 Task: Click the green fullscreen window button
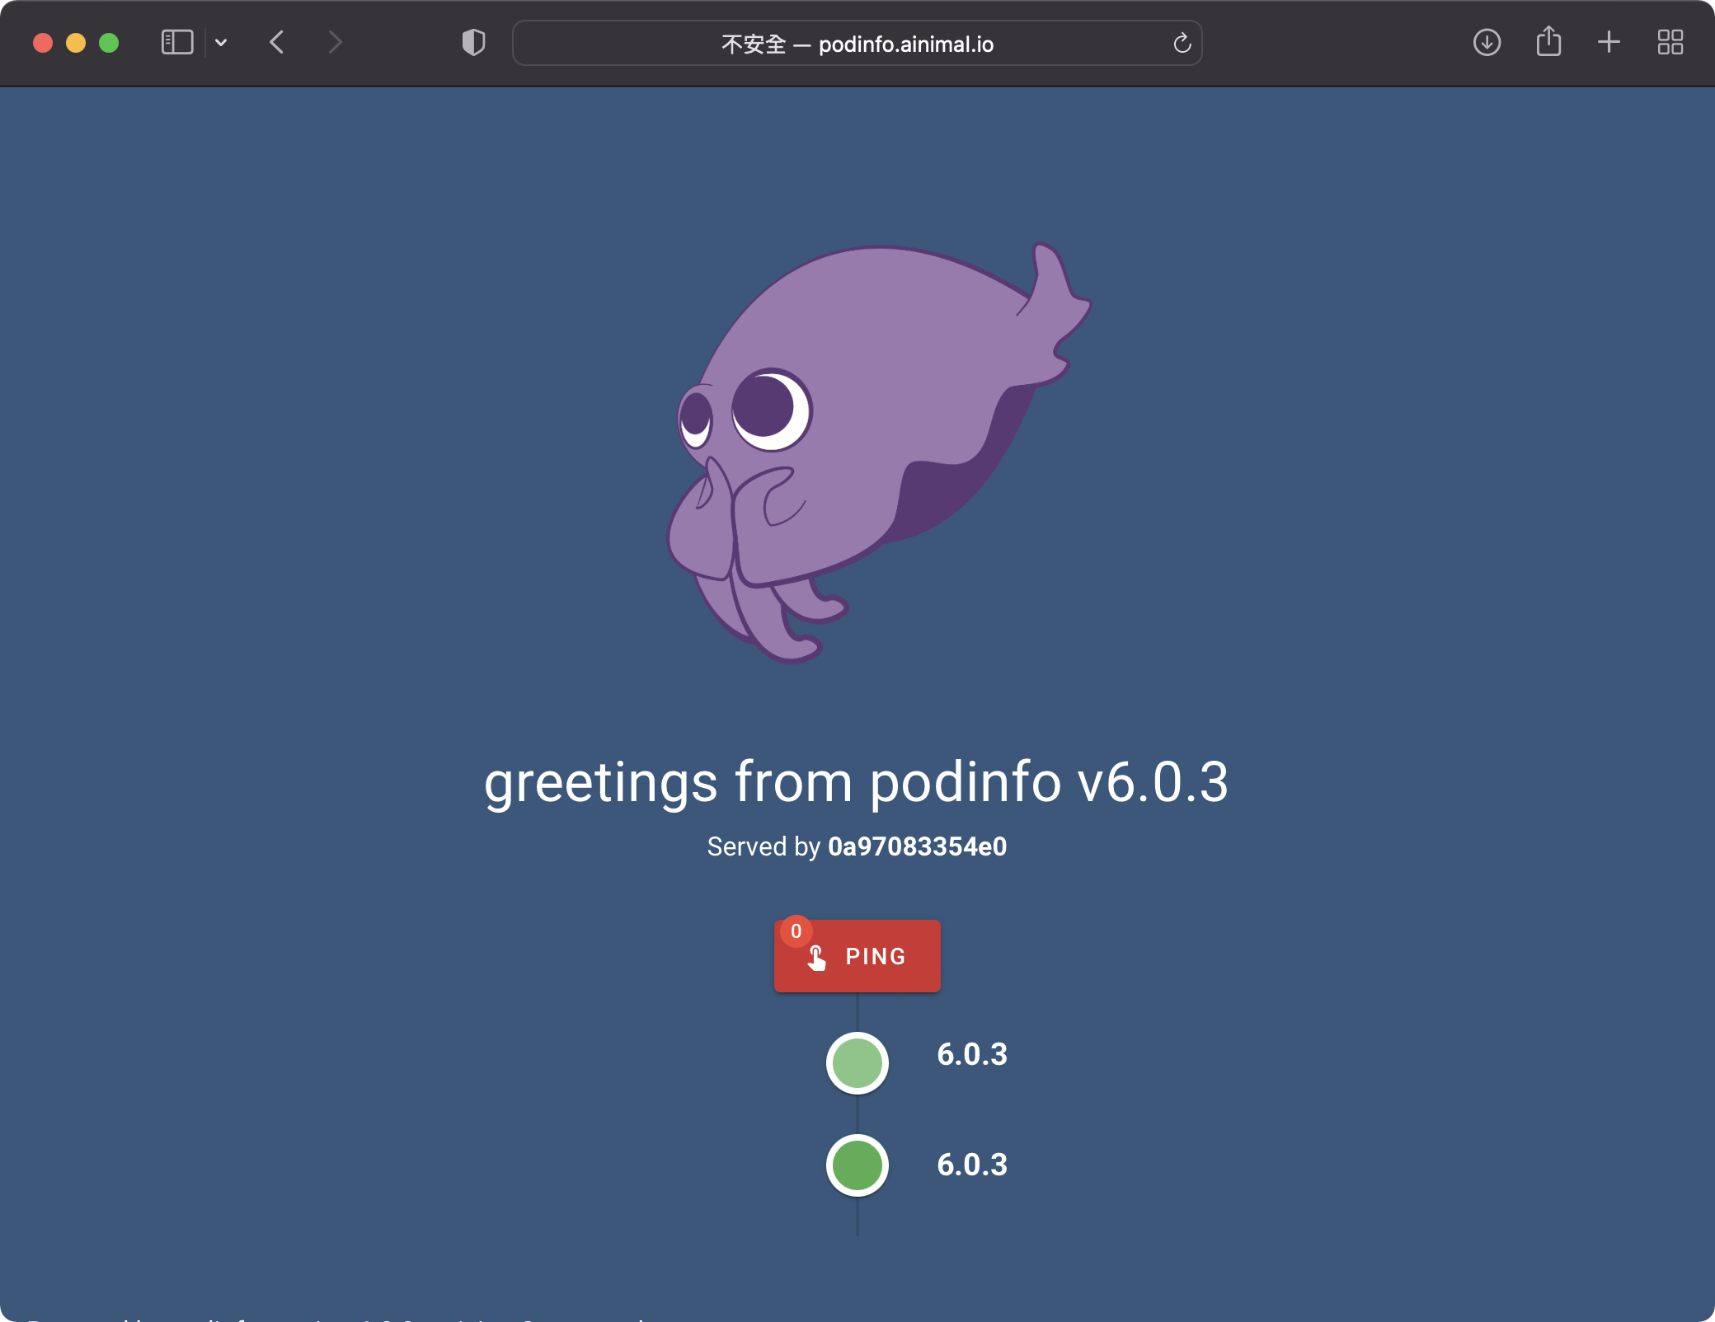(109, 43)
